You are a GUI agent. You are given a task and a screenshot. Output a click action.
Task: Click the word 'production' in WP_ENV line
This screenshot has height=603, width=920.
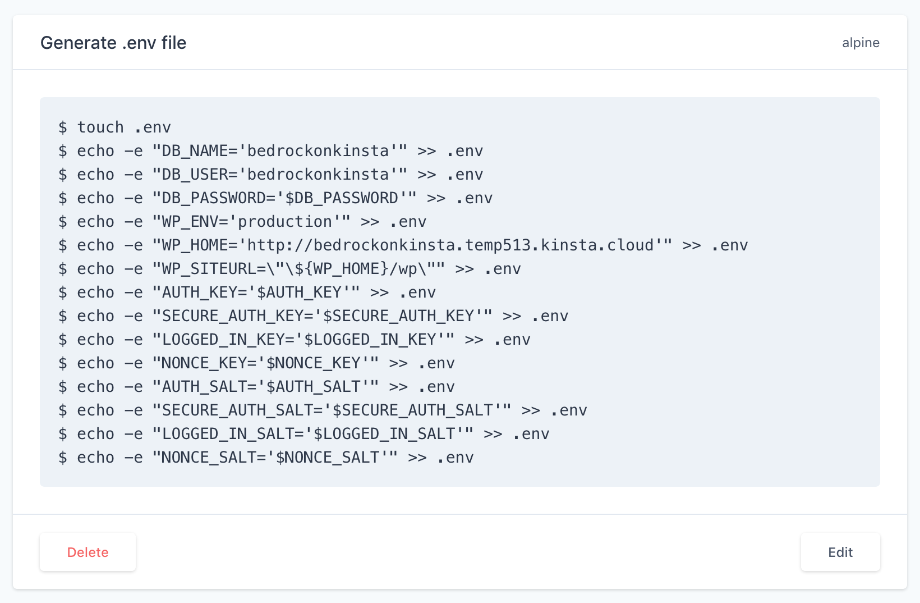tap(284, 222)
